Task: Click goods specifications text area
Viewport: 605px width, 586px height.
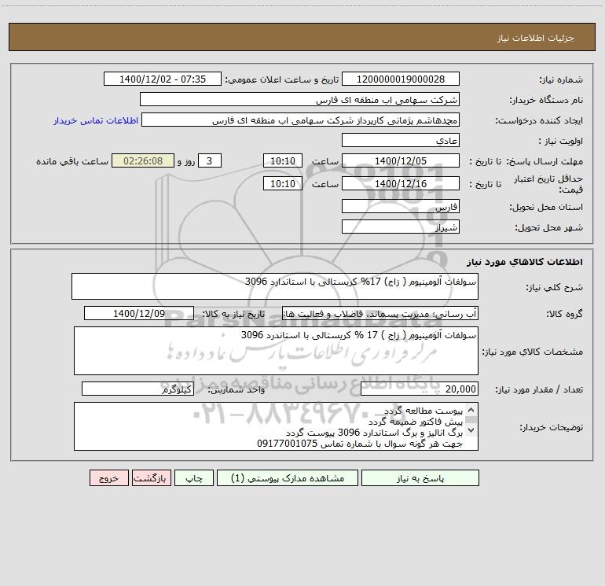Action: (x=276, y=351)
